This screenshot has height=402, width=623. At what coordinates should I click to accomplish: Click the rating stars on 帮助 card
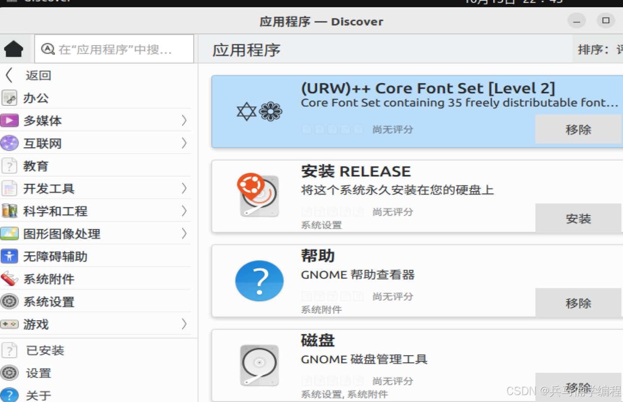pyautogui.click(x=332, y=297)
